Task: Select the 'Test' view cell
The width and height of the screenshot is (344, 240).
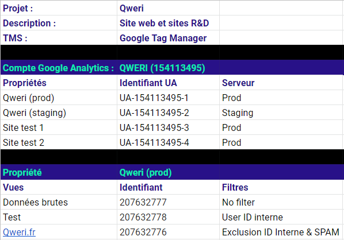Action: coord(59,217)
